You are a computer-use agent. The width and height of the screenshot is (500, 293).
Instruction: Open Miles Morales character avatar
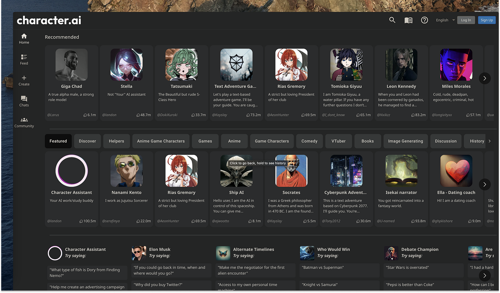point(456,65)
